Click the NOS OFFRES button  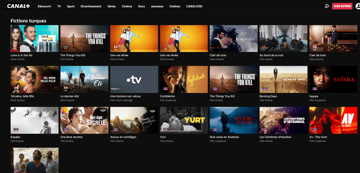pos(342,6)
